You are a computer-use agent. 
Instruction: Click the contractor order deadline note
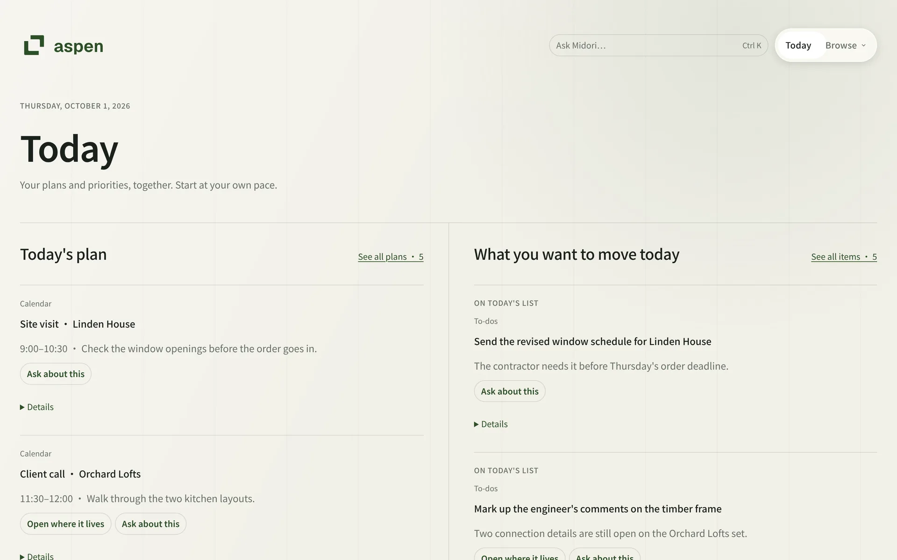click(x=601, y=366)
